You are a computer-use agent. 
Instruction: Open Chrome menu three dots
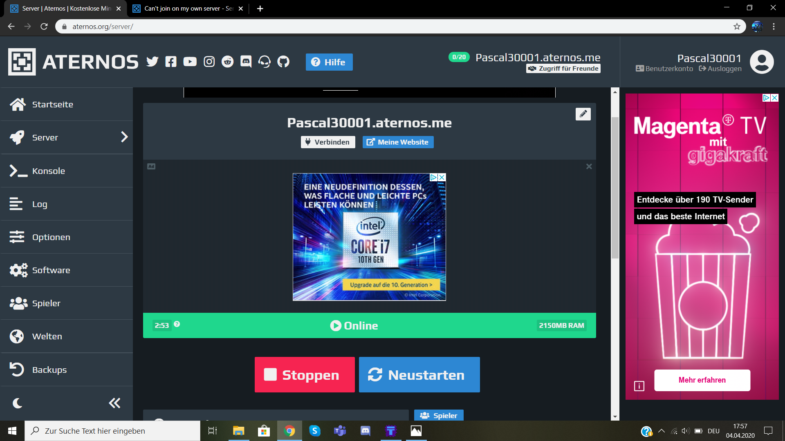tap(774, 27)
